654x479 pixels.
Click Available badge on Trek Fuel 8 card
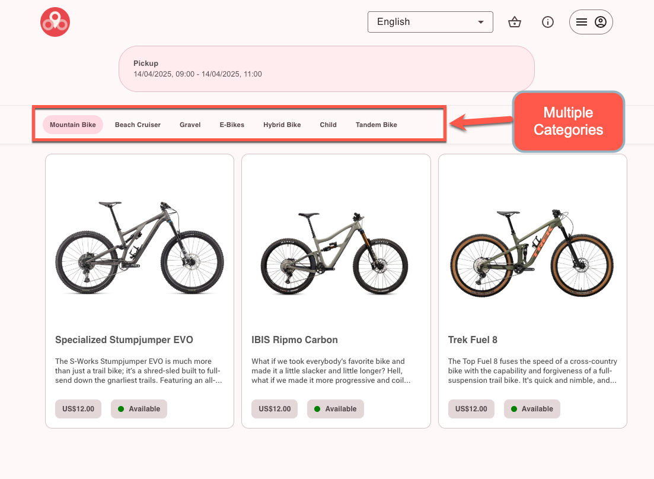point(532,409)
